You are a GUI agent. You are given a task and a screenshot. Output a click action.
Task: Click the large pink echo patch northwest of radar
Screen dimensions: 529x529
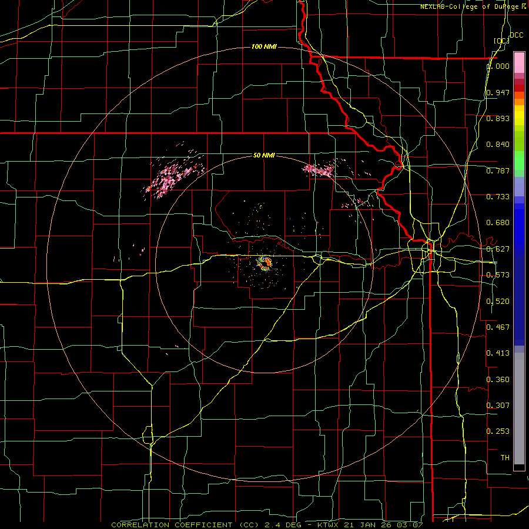pyautogui.click(x=175, y=175)
